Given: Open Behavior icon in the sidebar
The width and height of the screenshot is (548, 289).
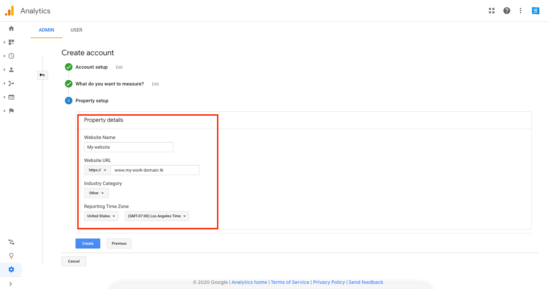Looking at the screenshot, I should (11, 97).
